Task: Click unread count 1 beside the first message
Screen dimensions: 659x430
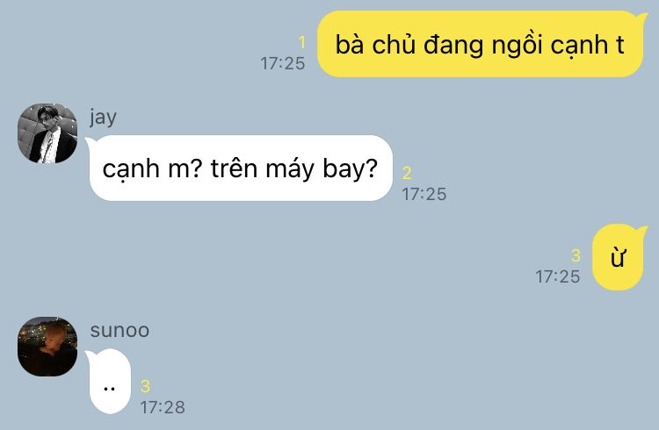Action: pyautogui.click(x=301, y=43)
